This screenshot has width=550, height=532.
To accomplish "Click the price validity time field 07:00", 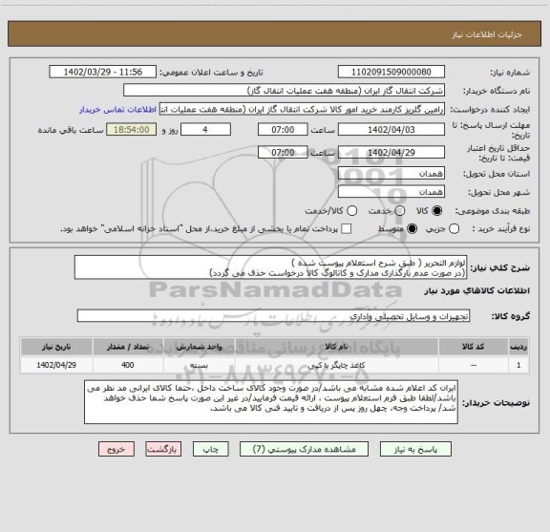I will click(283, 152).
